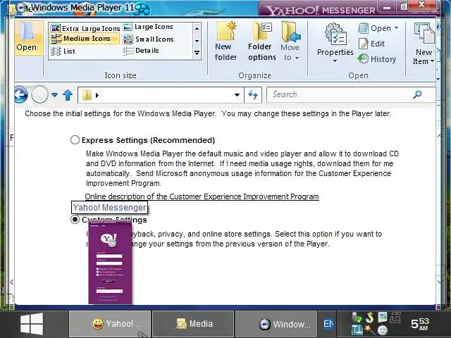Click the Yahoo! Messenger preview thumbnail
This screenshot has width=451, height=338.
pos(110,262)
